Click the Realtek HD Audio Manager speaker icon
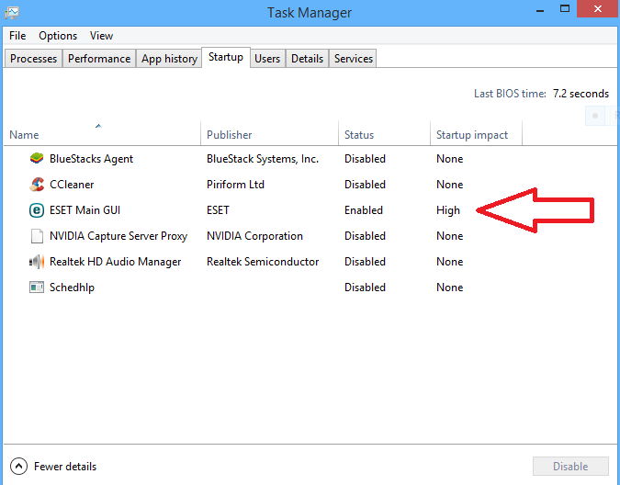620x485 pixels. [37, 262]
